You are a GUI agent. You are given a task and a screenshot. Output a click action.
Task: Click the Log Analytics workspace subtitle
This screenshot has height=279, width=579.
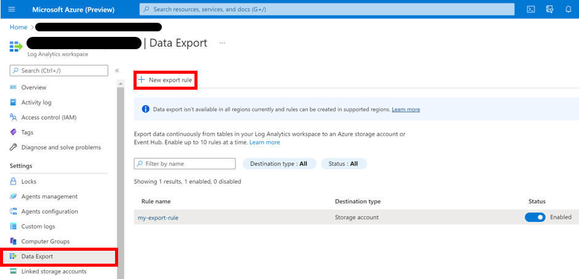coord(58,54)
